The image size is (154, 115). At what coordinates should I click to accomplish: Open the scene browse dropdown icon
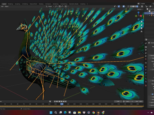139,4
